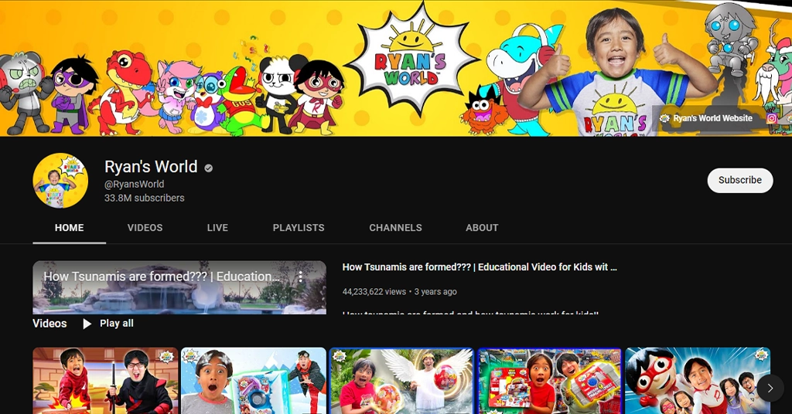Open the toy store boxes video thumbnail

pos(550,381)
